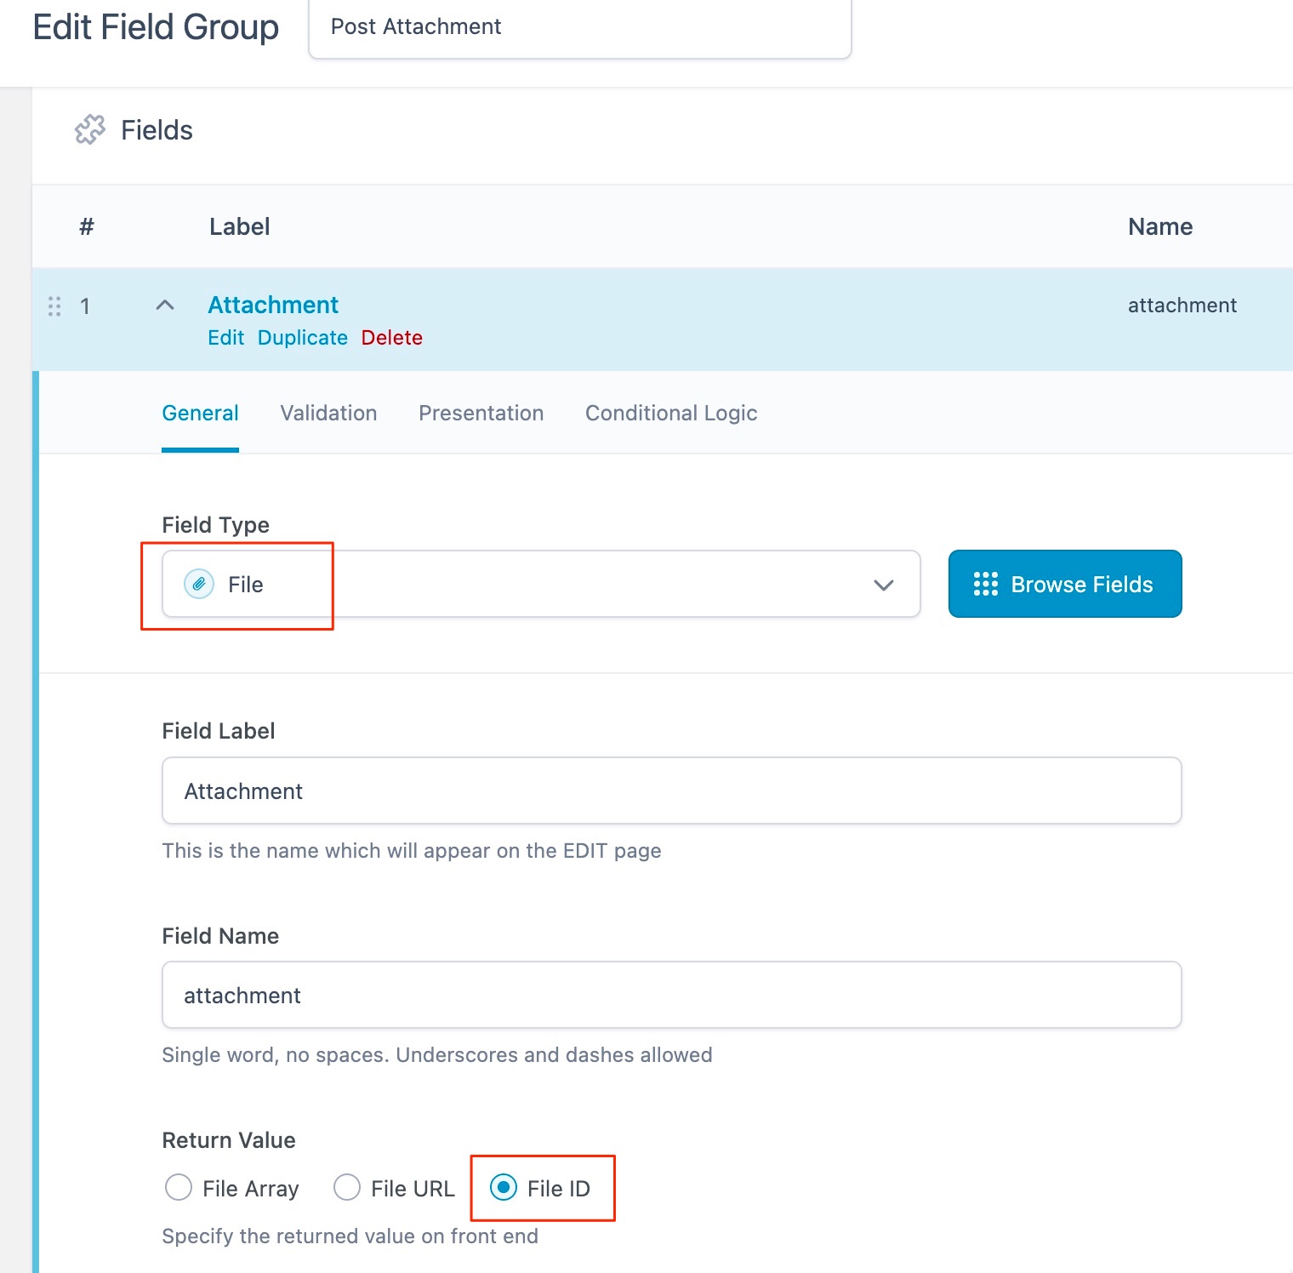Collapse the Attachment field row chevron
1293x1273 pixels.
tap(165, 305)
